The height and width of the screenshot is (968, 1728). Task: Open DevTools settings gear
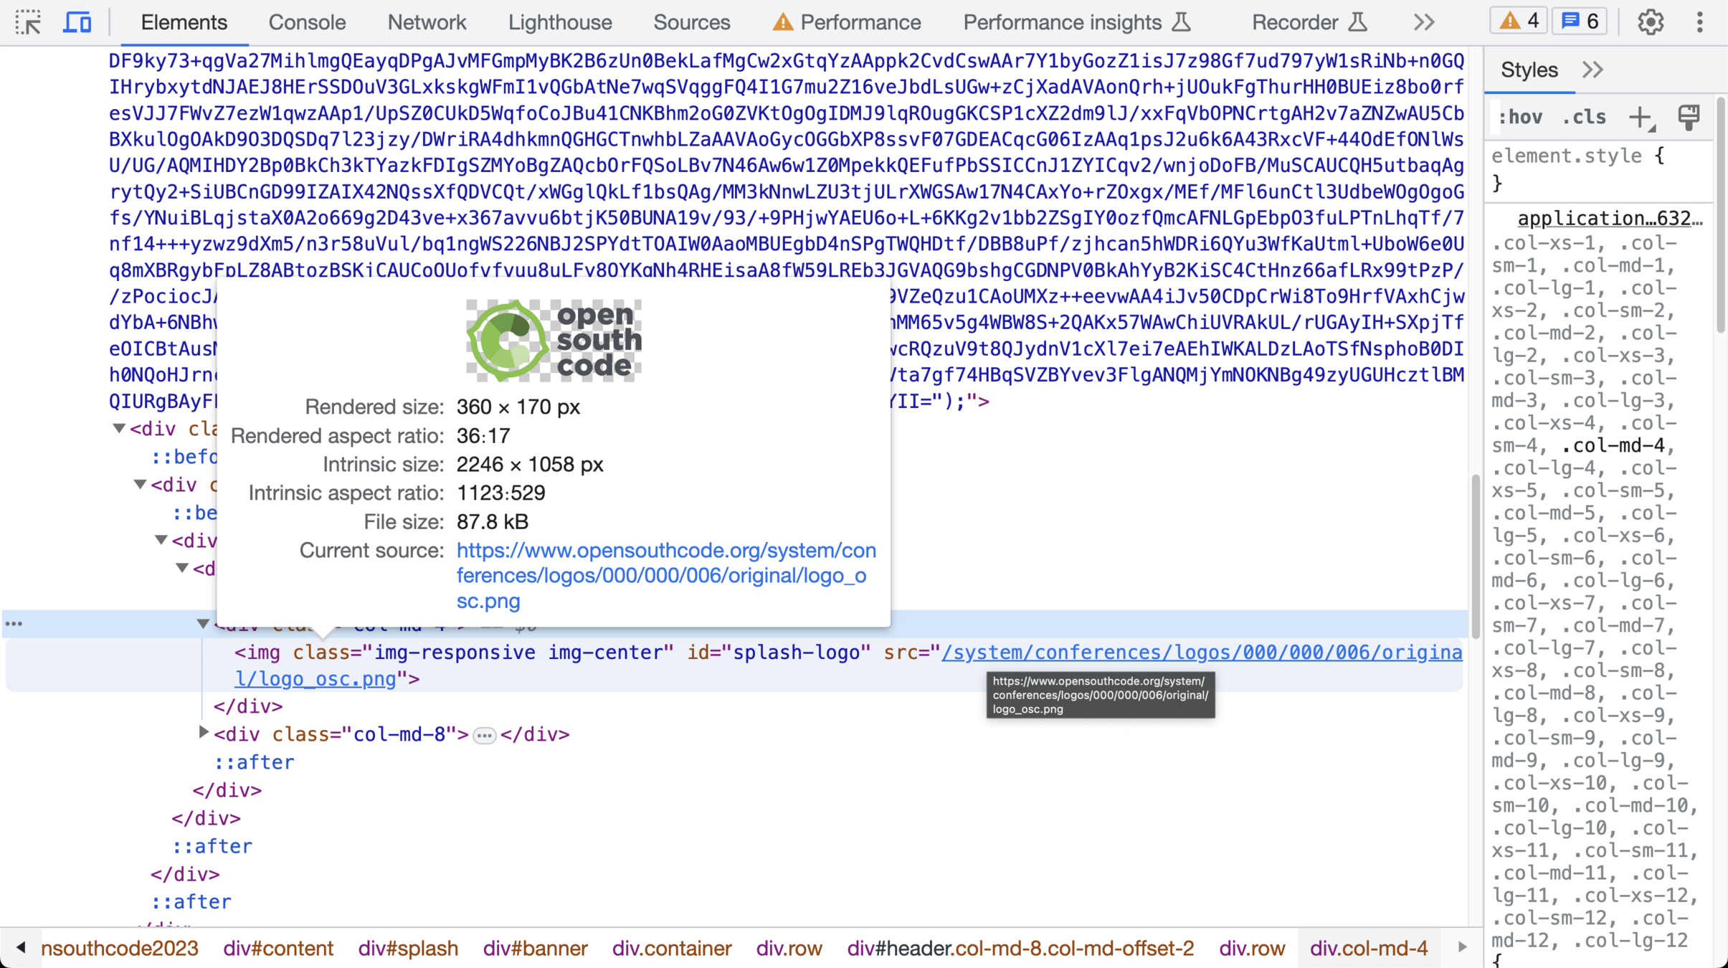tap(1650, 22)
